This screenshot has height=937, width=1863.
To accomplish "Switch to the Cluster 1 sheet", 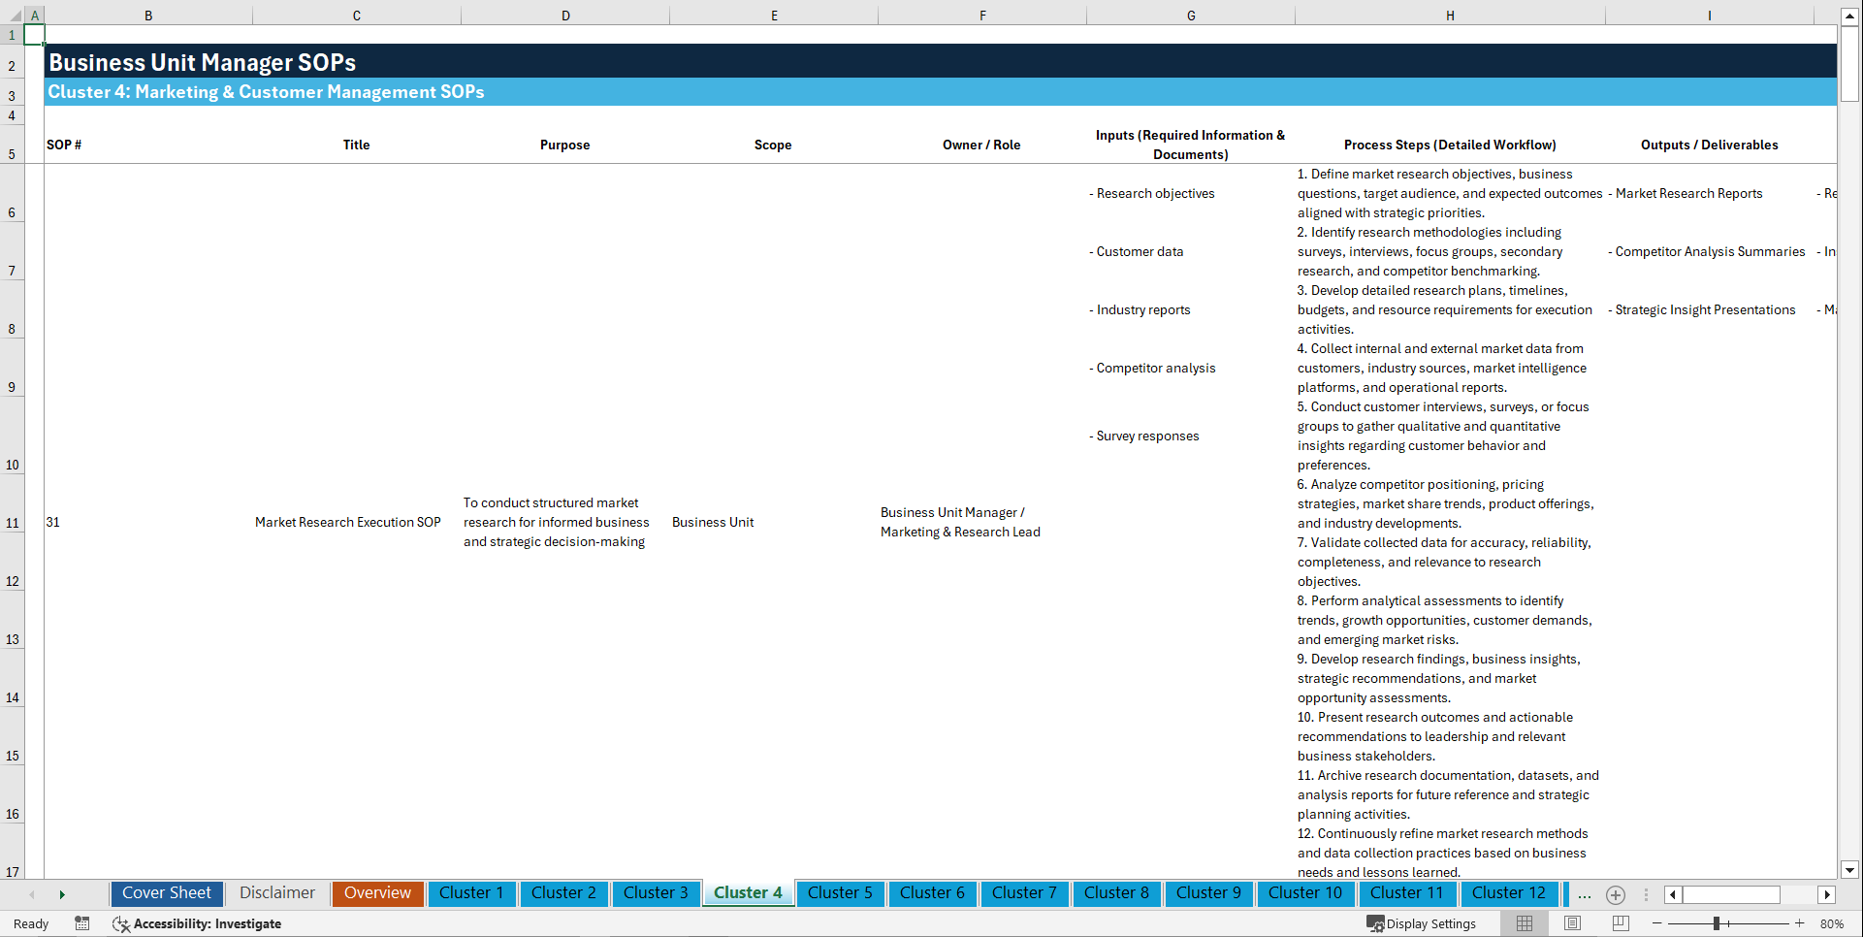I will (471, 893).
